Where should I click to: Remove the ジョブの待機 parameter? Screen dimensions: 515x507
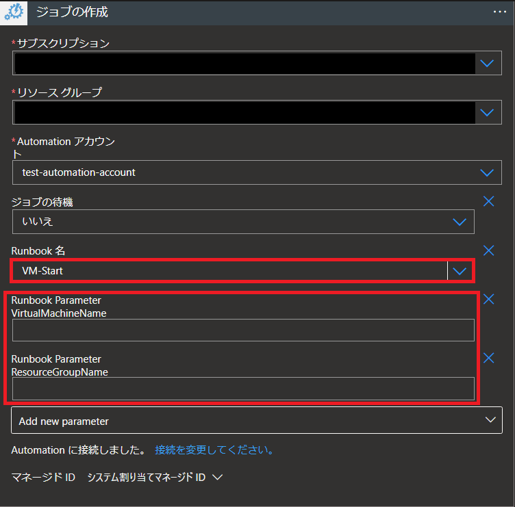pyautogui.click(x=488, y=201)
